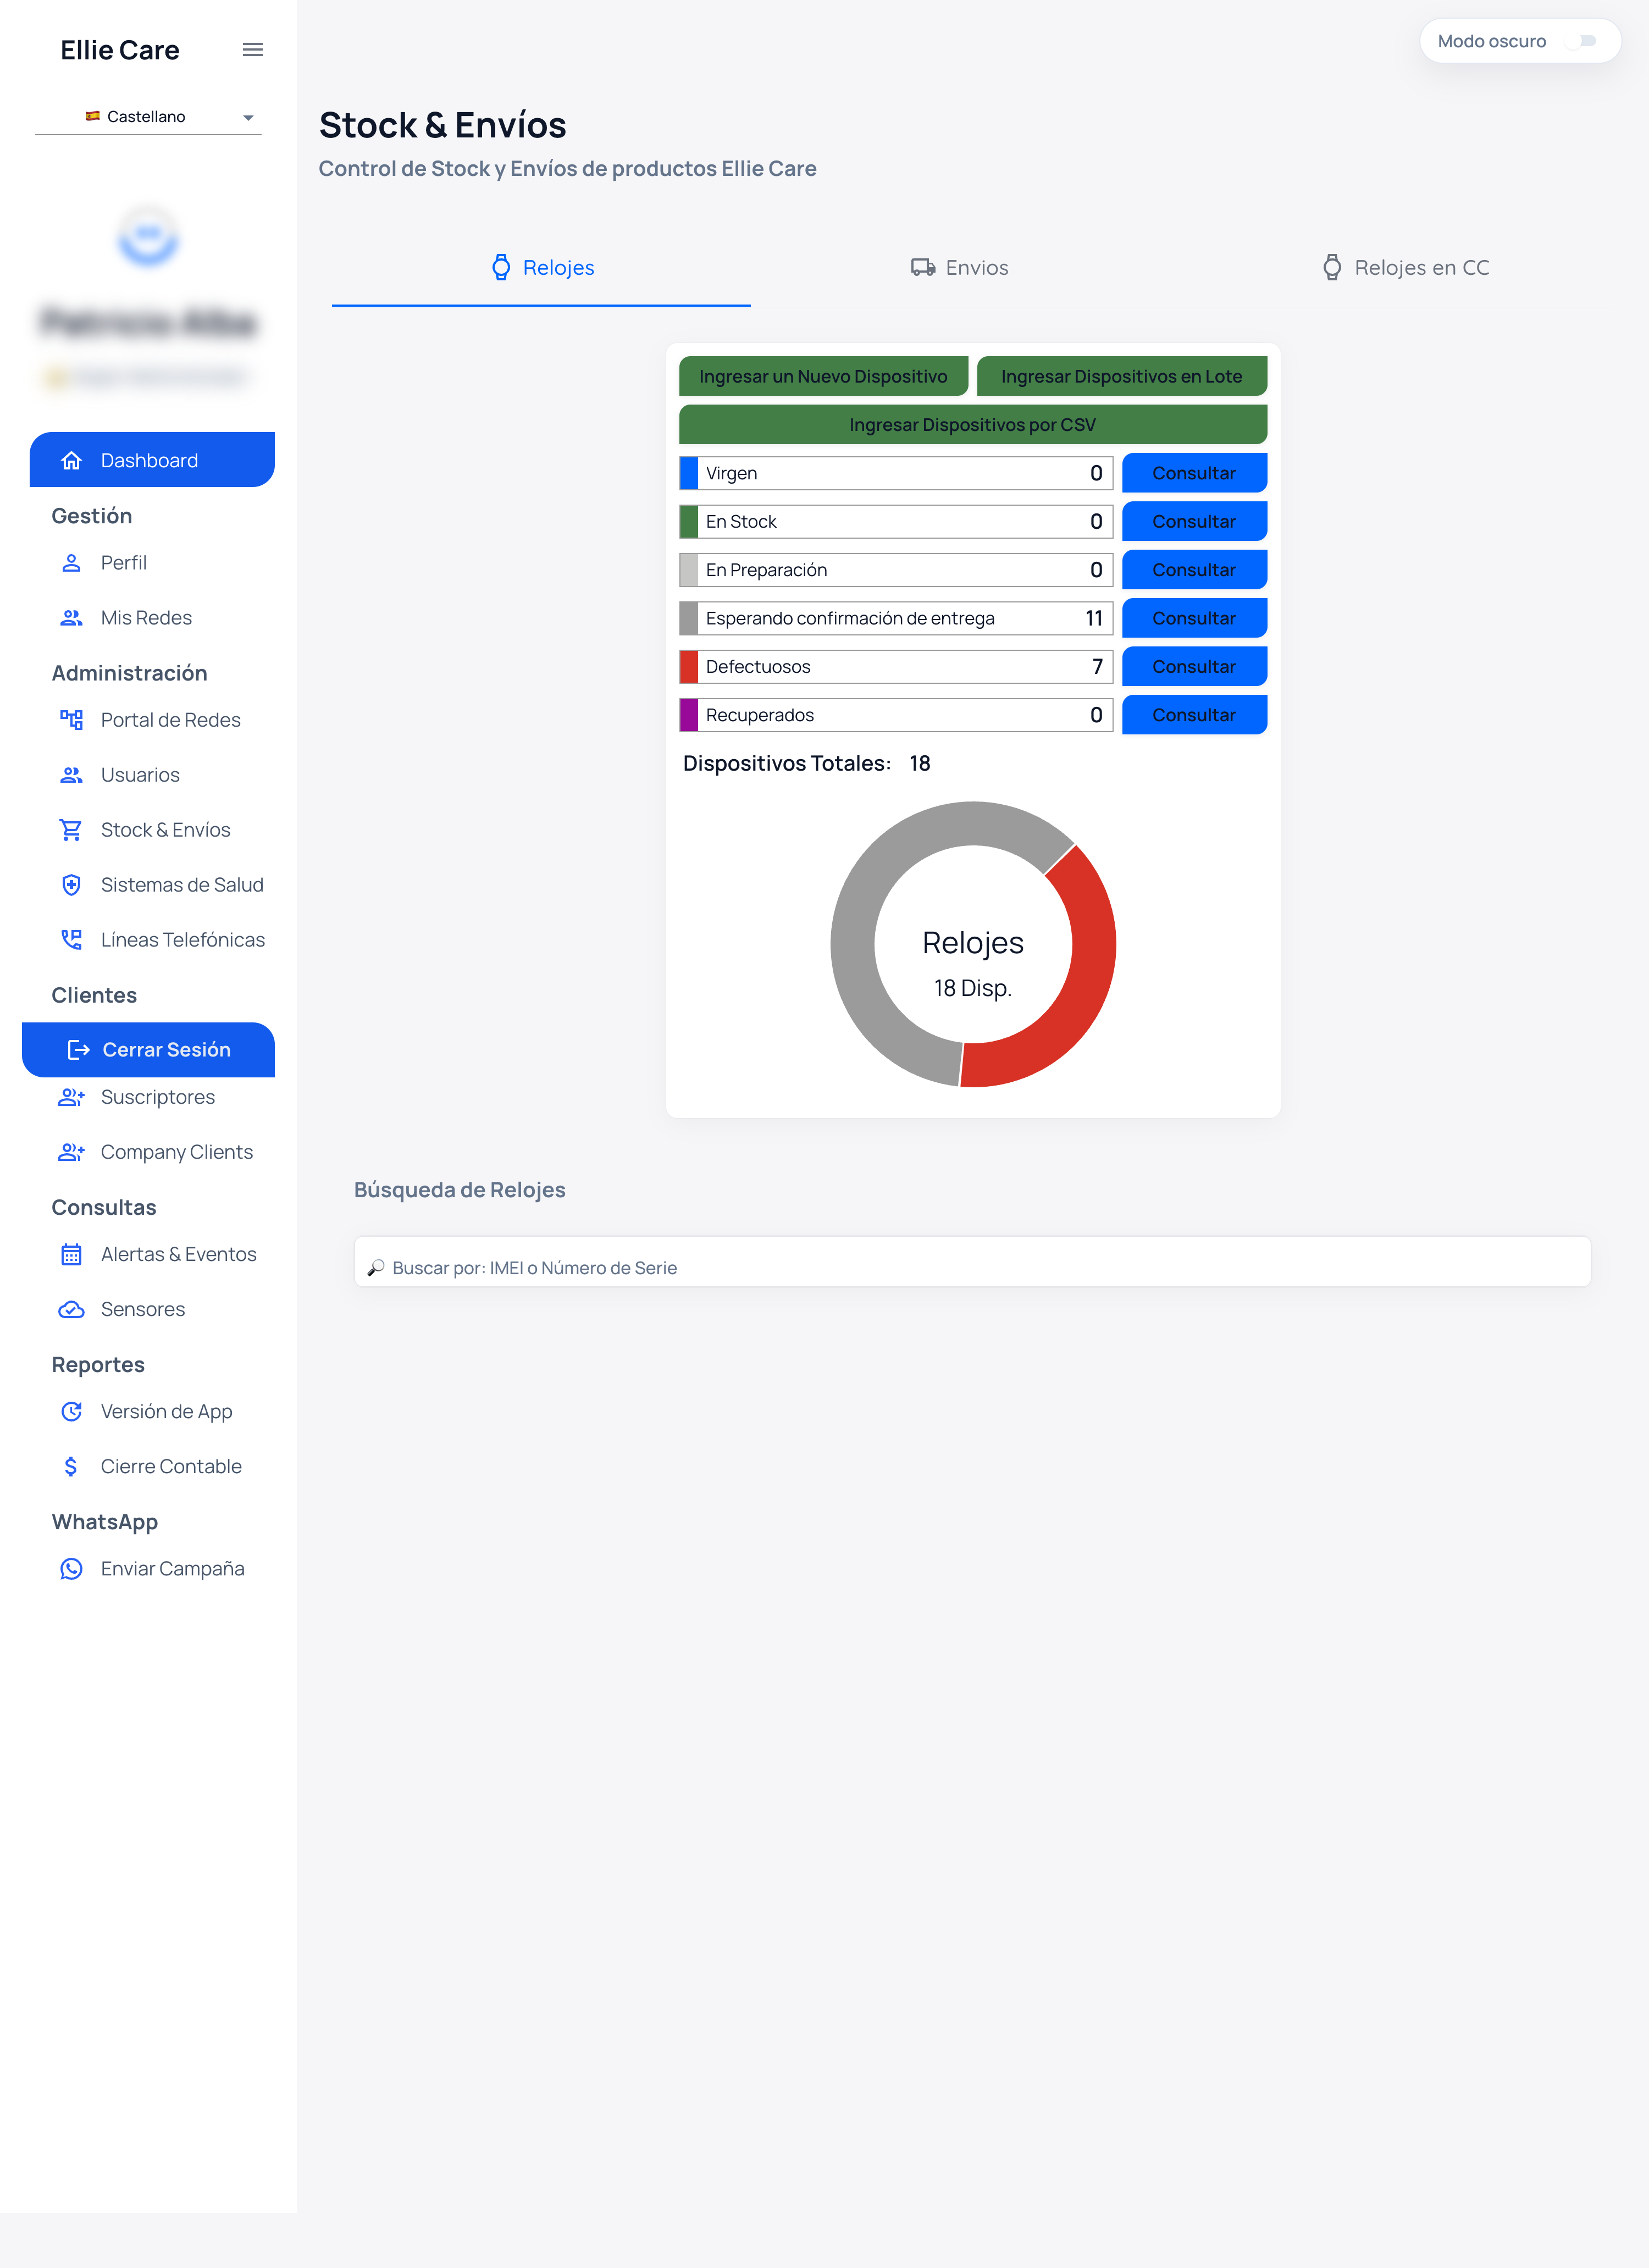The height and width of the screenshot is (2268, 1649).
Task: Click the Stock & Envíos cart icon
Action: point(71,830)
